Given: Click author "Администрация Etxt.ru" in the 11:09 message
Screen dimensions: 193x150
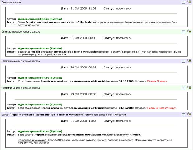Looking at the screenshot, I should [40, 19].
